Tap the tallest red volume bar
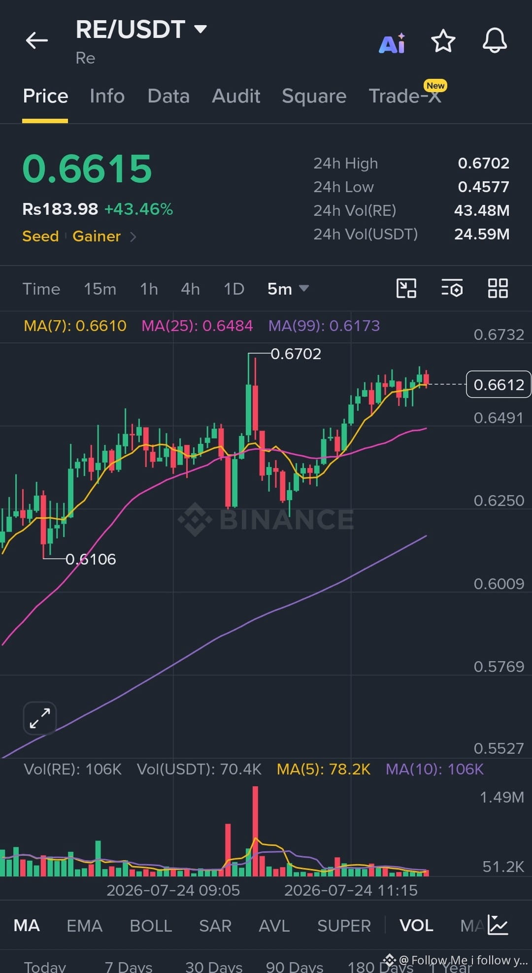532x973 pixels. click(255, 831)
